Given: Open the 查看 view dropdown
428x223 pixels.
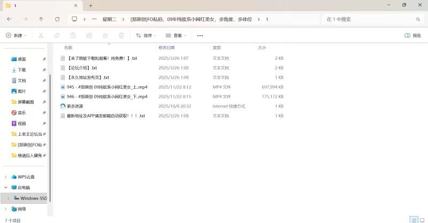Looking at the screenshot, I should [177, 36].
